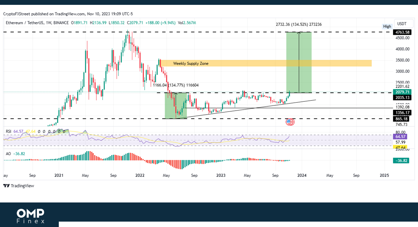The width and height of the screenshot is (418, 227).
Task: Click the 3000.00 price axis value
Action: pos(402,71)
